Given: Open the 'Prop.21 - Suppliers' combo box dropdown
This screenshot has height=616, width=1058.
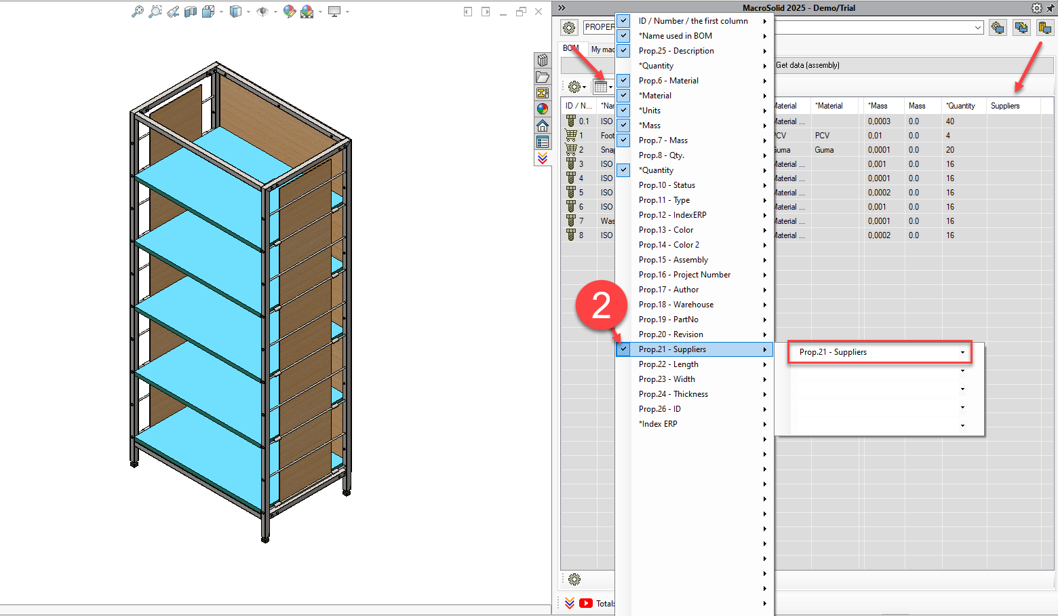Looking at the screenshot, I should pos(962,353).
